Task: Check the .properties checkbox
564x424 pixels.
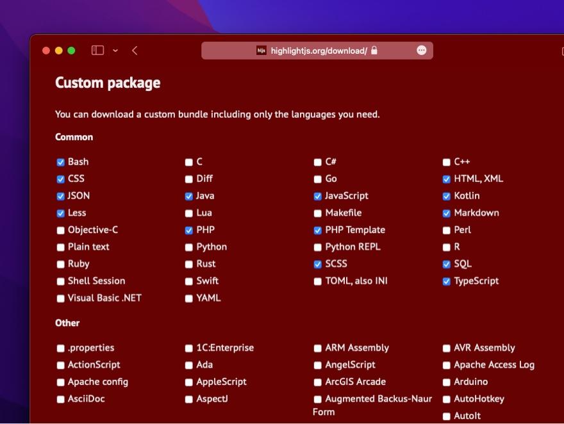Action: click(x=60, y=348)
